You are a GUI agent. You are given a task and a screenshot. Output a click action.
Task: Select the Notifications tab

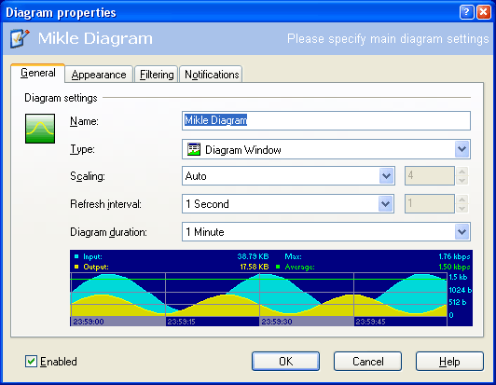[x=212, y=75]
